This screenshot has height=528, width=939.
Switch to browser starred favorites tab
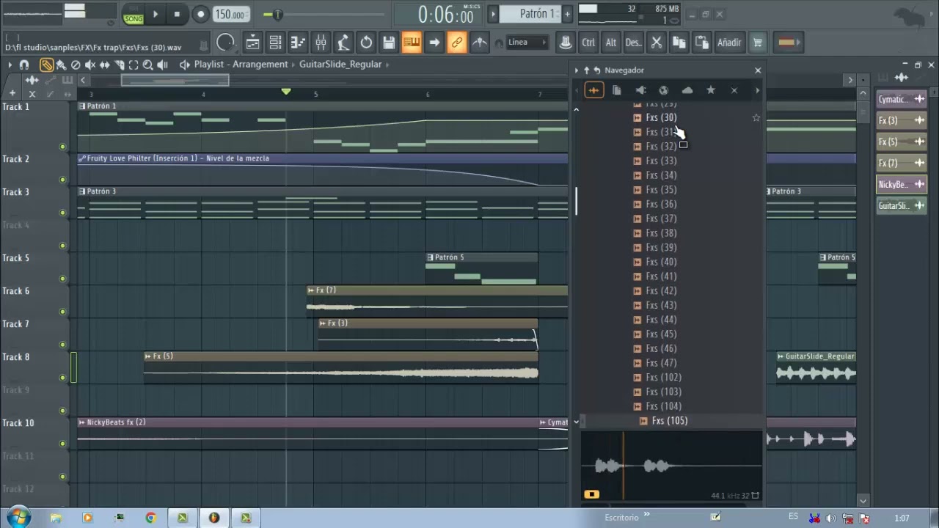[x=711, y=90]
